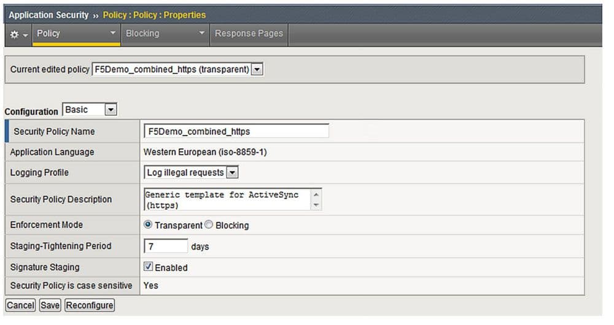Switch to the Response Pages tab
This screenshot has height=325, width=614.
point(249,34)
